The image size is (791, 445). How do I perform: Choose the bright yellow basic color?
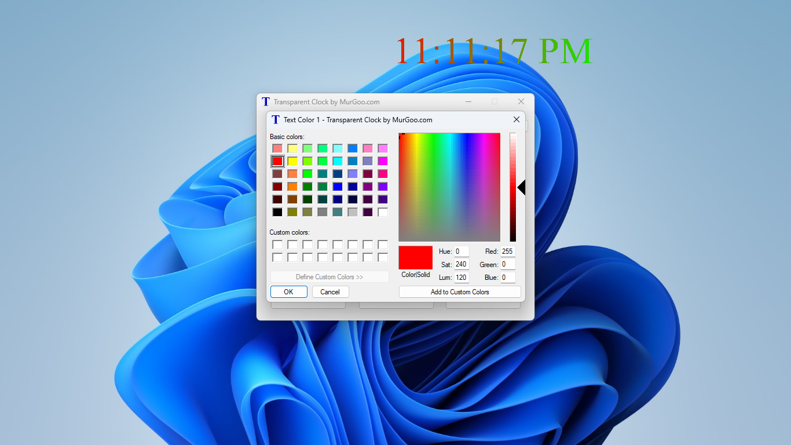[292, 161]
